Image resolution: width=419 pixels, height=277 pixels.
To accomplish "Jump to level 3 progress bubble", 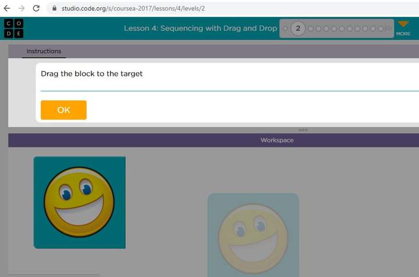I will coord(311,29).
